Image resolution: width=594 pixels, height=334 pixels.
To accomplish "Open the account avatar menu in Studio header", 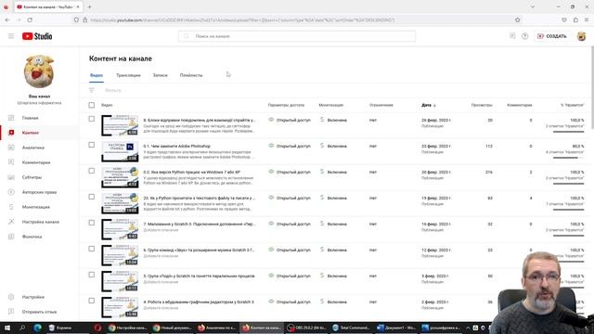I will (581, 36).
